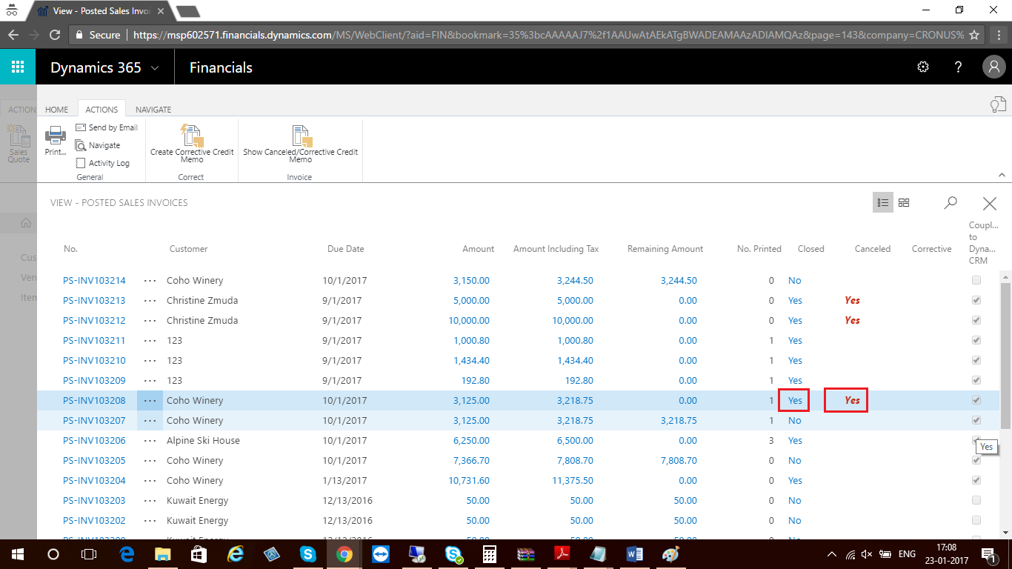1012x569 pixels.
Task: Click amount 10,731.60 for PS-INV103204
Action: point(469,481)
